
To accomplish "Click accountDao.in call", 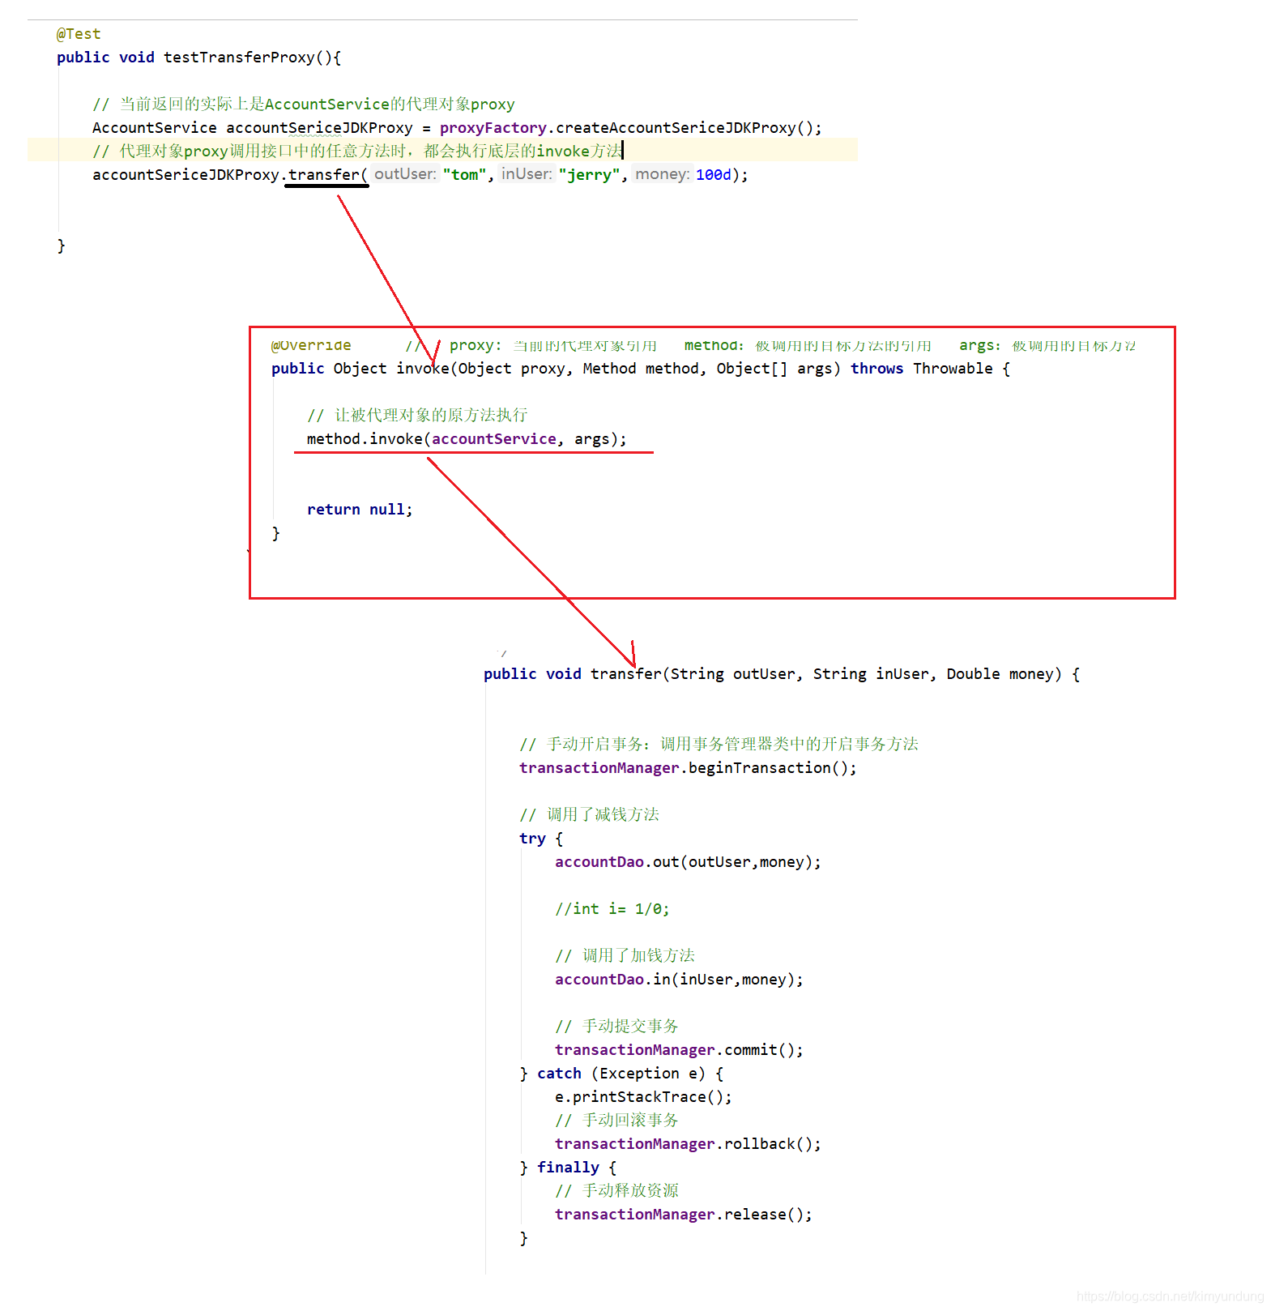I will [679, 980].
